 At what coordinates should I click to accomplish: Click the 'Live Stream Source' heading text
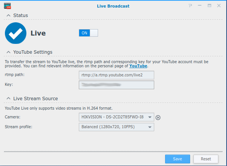[35, 98]
